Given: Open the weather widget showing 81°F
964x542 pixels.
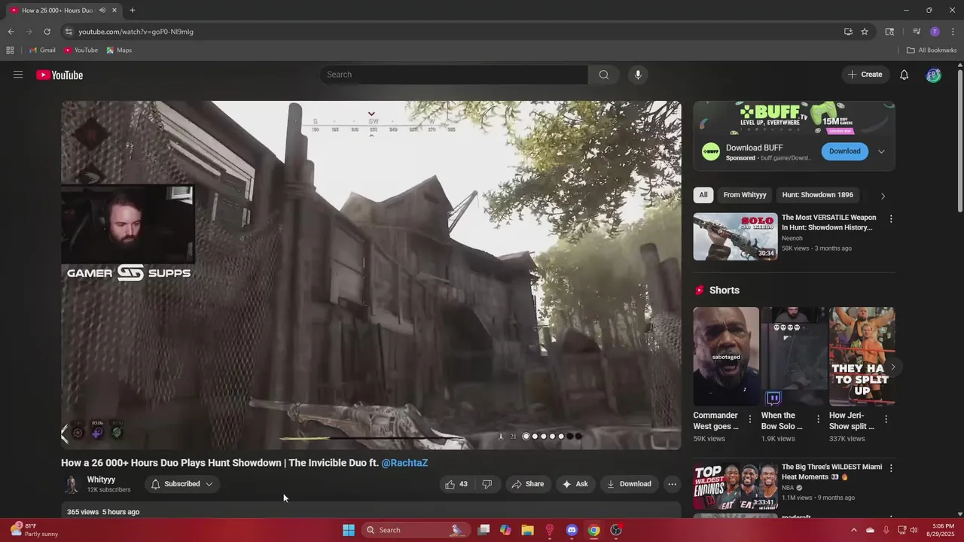Looking at the screenshot, I should pyautogui.click(x=34, y=530).
